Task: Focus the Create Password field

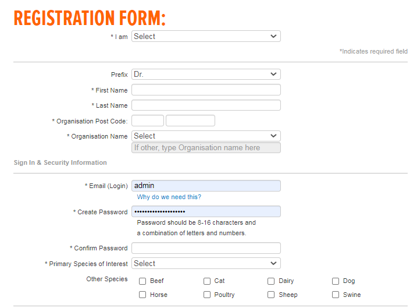Action: [x=206, y=211]
